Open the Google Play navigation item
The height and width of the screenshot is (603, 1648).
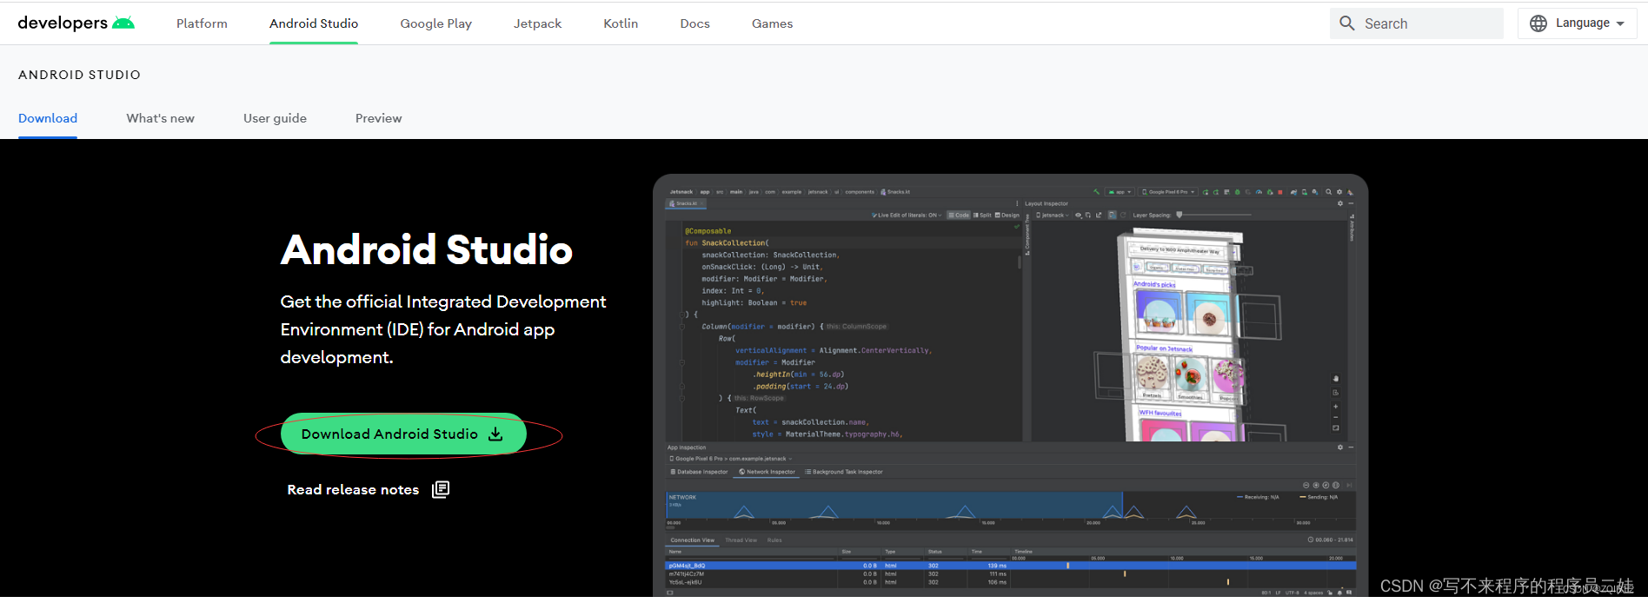click(435, 23)
